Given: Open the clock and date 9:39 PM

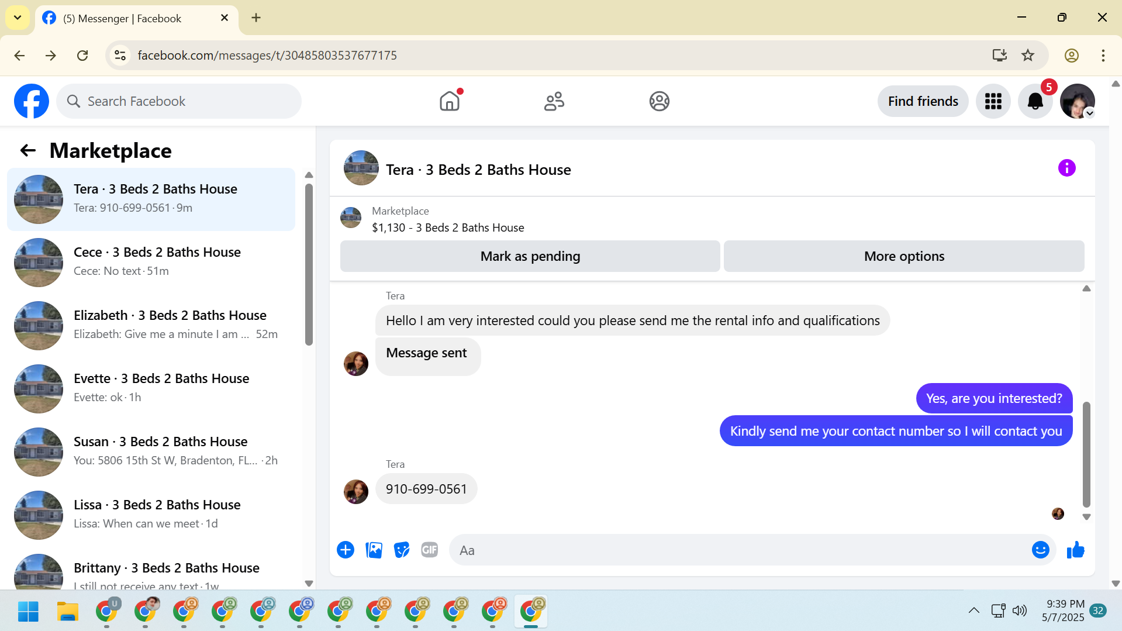Looking at the screenshot, I should [1063, 611].
